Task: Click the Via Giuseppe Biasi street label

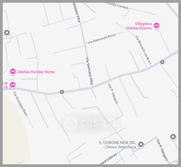Action: point(21,104)
